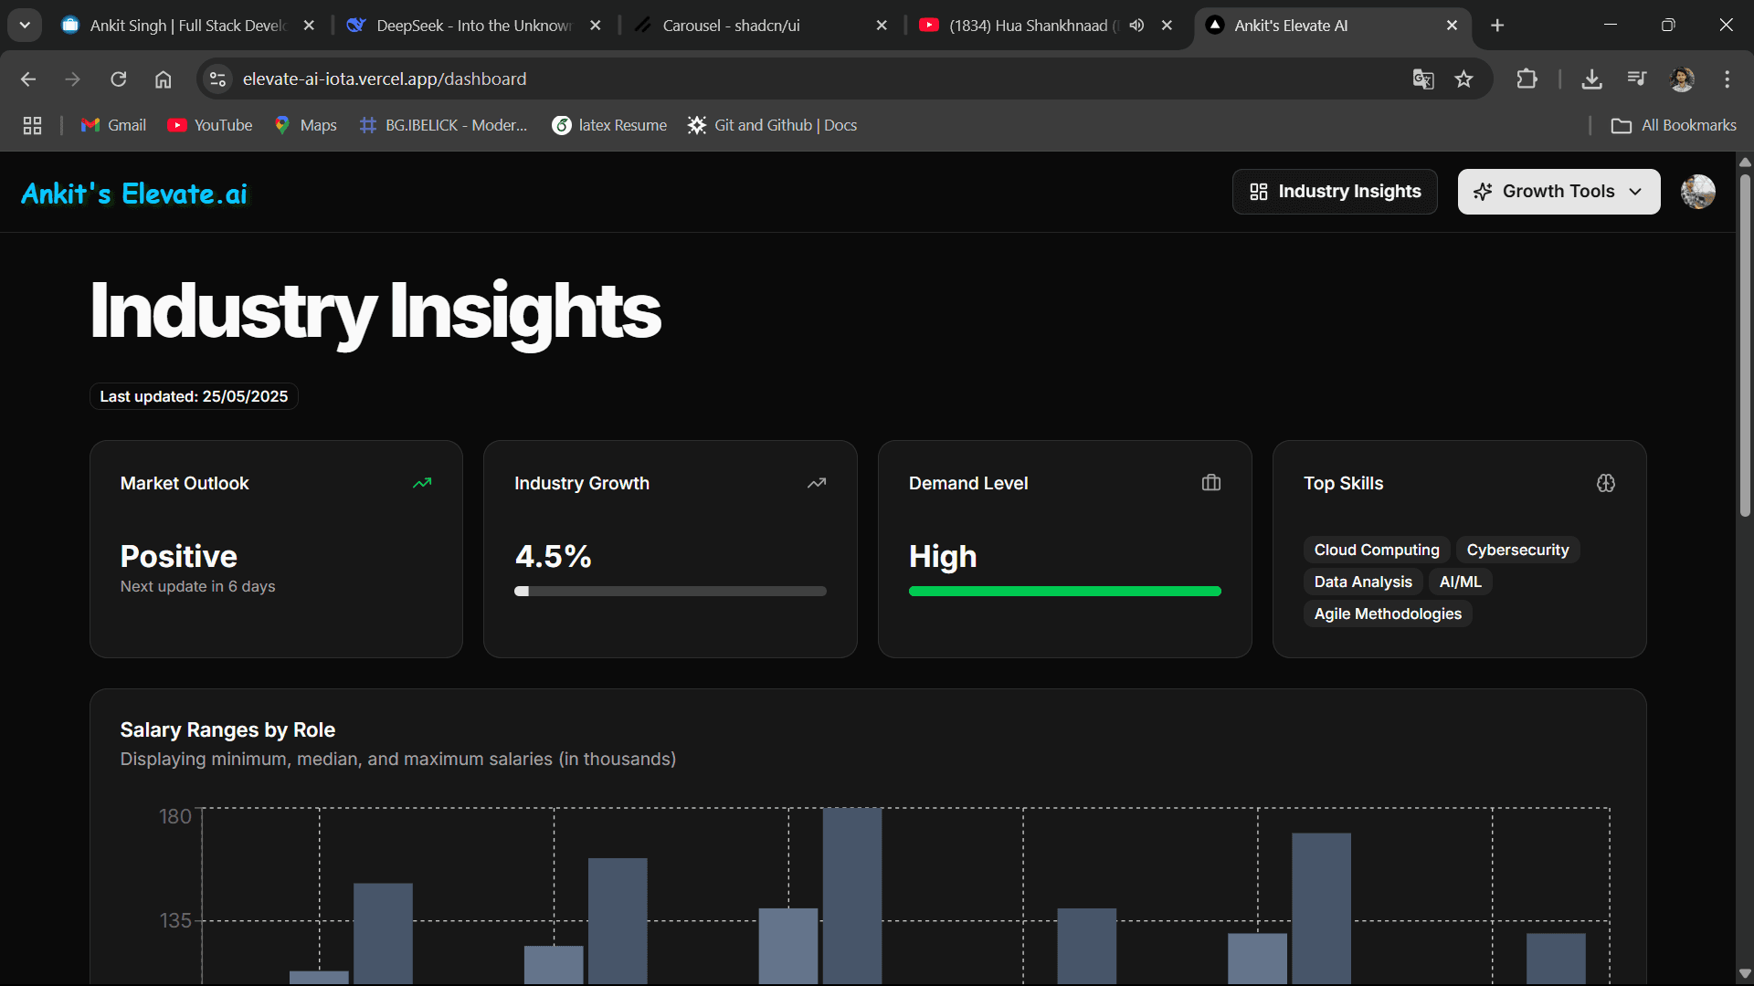The image size is (1754, 986).
Task: View site information icon beside URL
Action: pyautogui.click(x=217, y=79)
